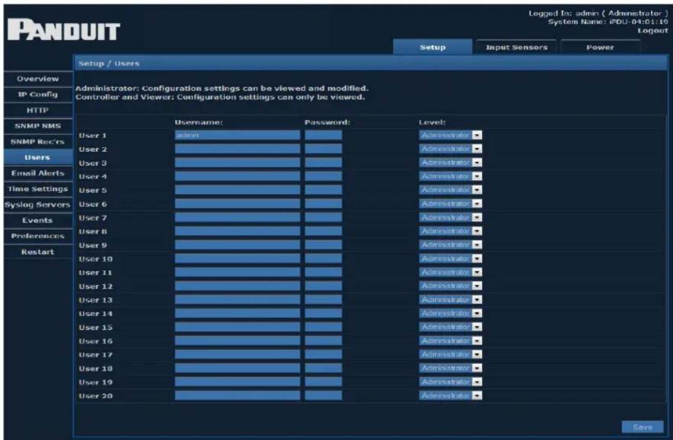Screen dimensions: 673x440
Task: Click the User 8 password field
Action: point(324,231)
